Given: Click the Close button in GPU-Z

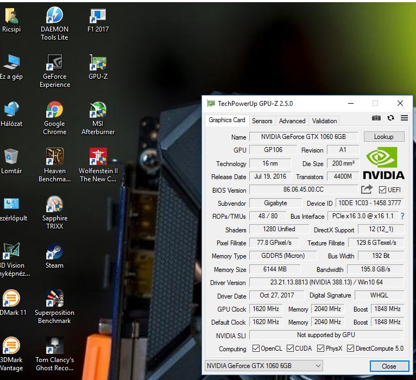Looking at the screenshot, I should tap(389, 366).
